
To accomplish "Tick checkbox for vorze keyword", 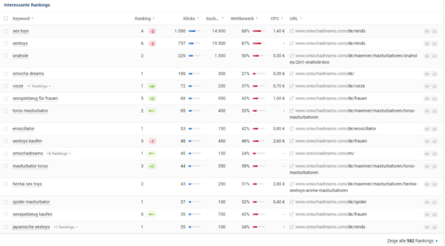I will (x=6, y=86).
